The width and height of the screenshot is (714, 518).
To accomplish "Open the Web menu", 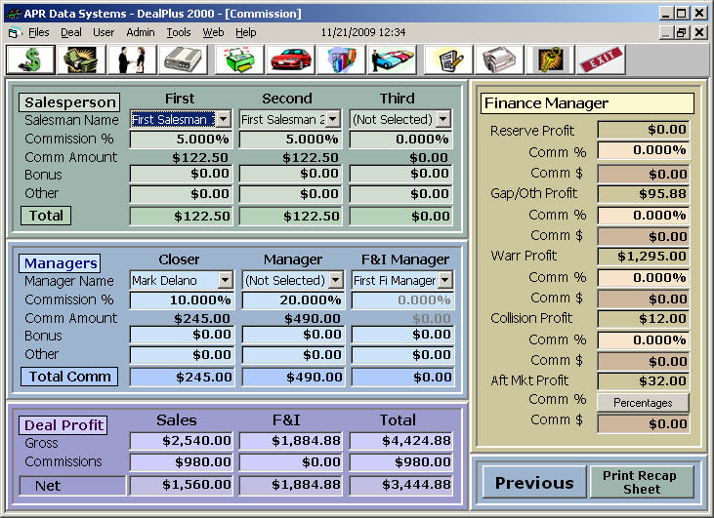I will click(x=213, y=32).
